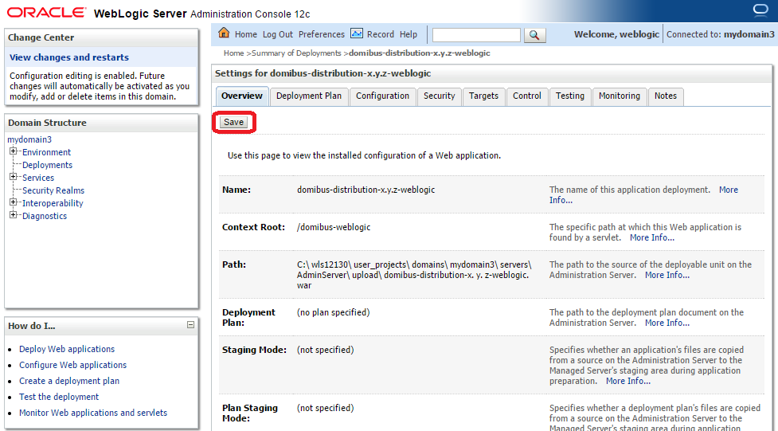Open Deployments in Domain Structure
The height and width of the screenshot is (431, 778).
tap(47, 165)
